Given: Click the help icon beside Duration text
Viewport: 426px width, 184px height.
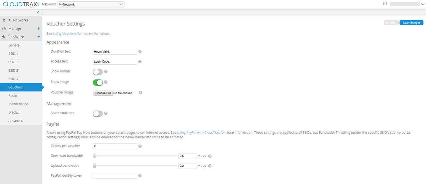Looking at the screenshot, I should point(140,52).
